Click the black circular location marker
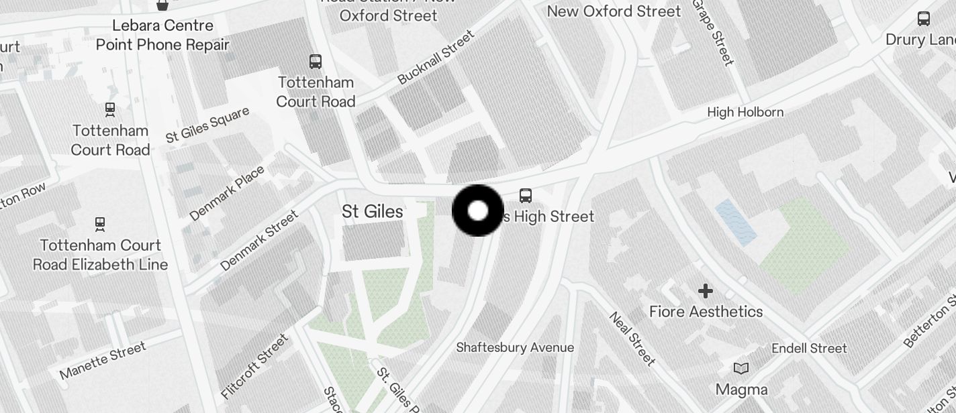956x413 pixels. pos(478,211)
